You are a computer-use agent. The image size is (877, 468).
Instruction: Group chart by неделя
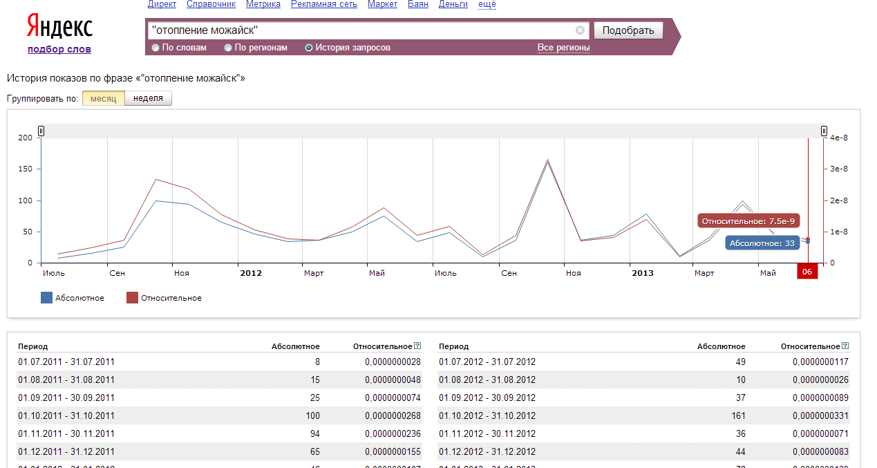pos(148,98)
